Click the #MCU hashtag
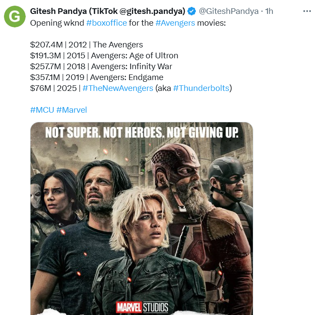This screenshot has height=315, width=320. click(42, 110)
